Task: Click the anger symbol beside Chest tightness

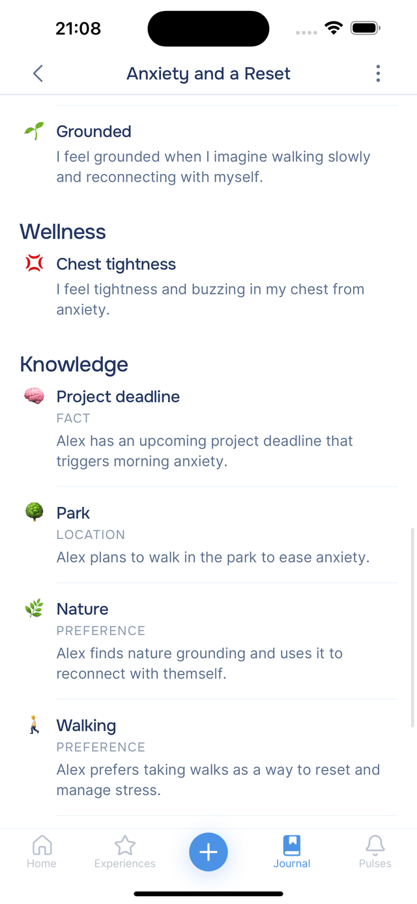Action: click(x=33, y=263)
